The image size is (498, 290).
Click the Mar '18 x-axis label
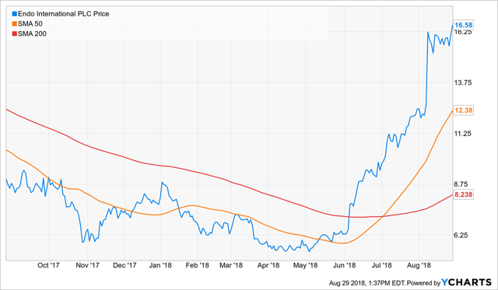click(x=231, y=265)
